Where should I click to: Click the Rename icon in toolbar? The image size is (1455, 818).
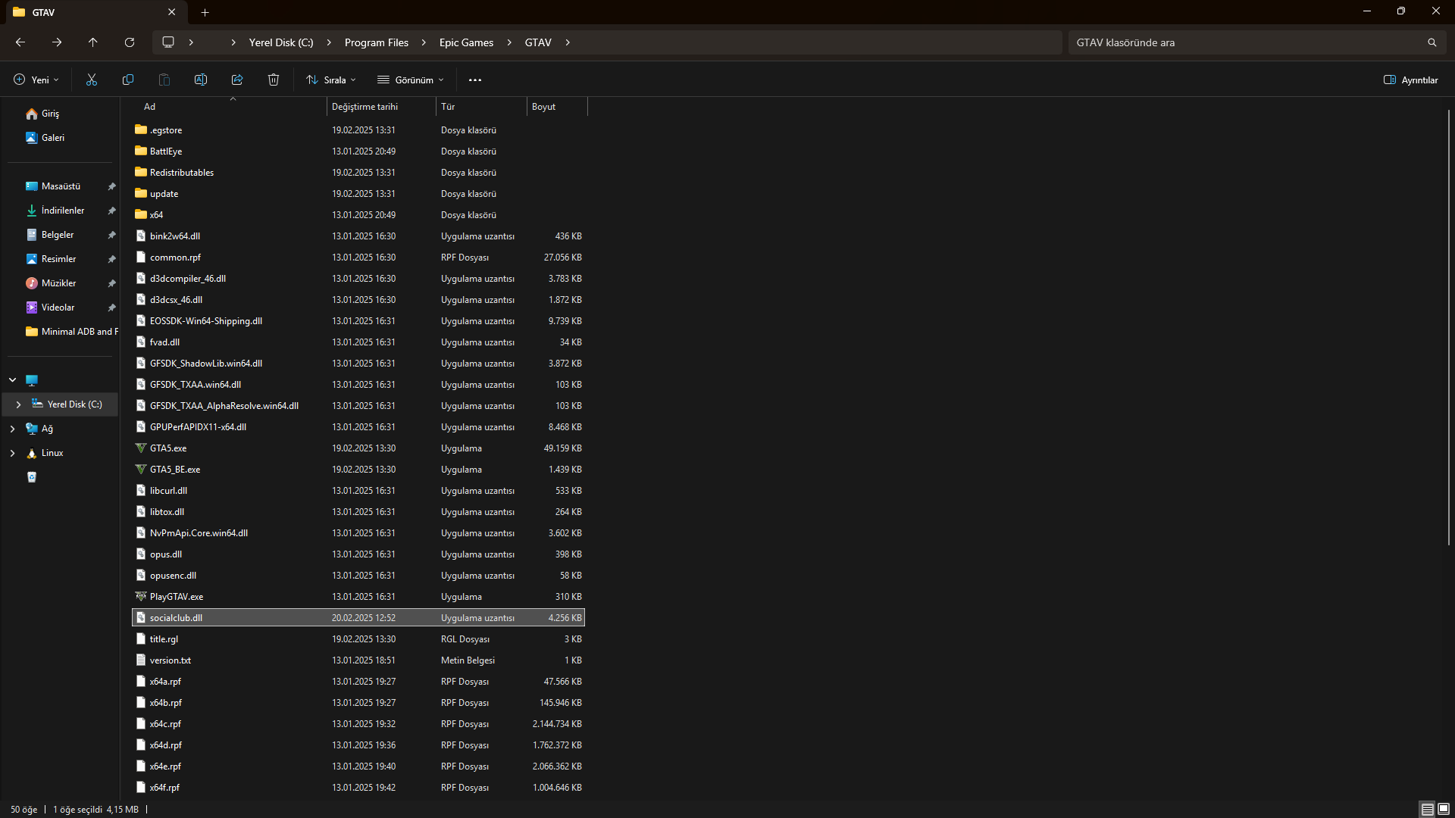201,80
